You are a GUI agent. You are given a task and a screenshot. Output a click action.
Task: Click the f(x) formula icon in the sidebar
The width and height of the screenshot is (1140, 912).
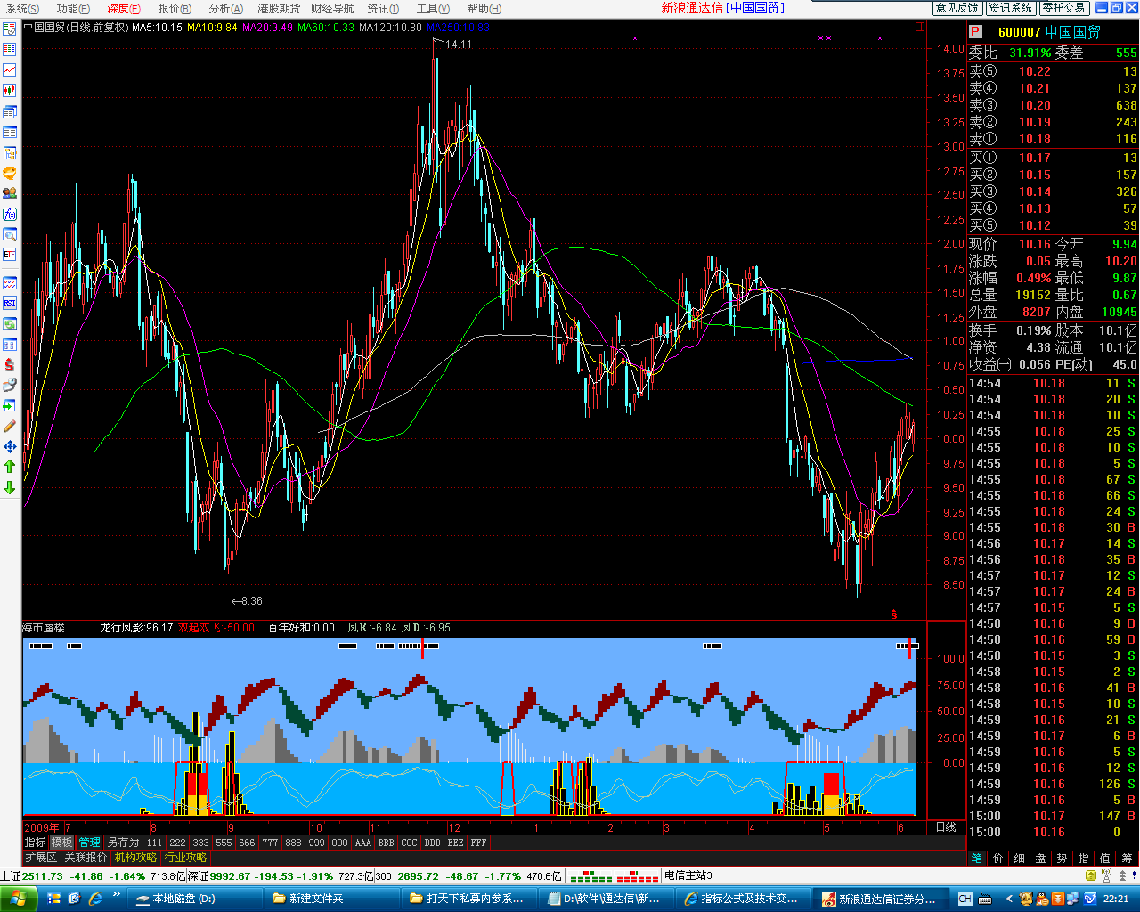(x=10, y=214)
